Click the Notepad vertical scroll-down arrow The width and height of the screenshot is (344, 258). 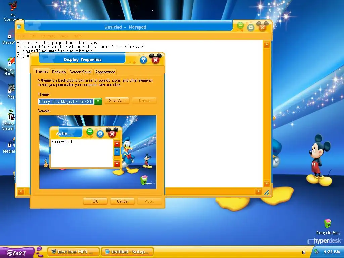266,183
